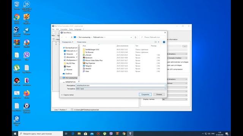The width and height of the screenshot is (243, 136).
Task: Select OneDrive in navigation pane
Action: coord(67,74)
